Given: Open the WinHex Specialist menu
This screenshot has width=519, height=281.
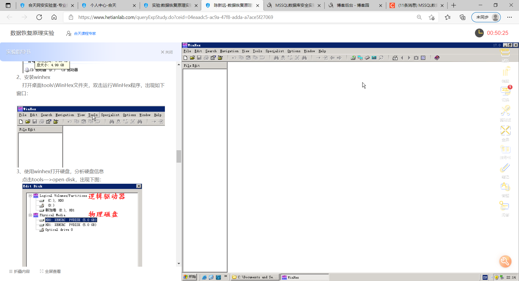Looking at the screenshot, I should (275, 51).
